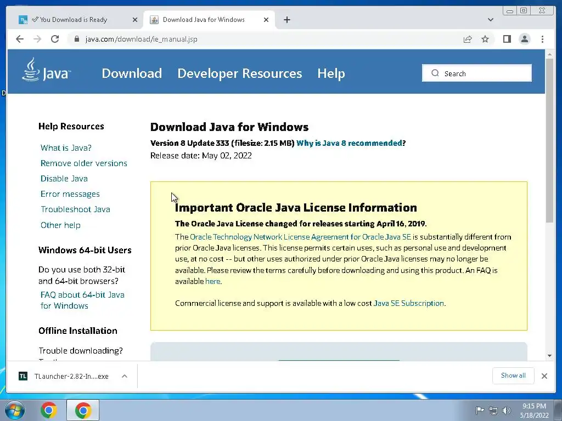This screenshot has height=421, width=562.
Task: Close the You Download is Ready tab
Action: [135, 20]
